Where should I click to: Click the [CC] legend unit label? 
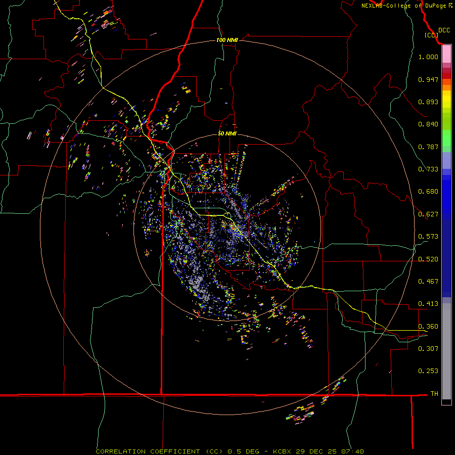pyautogui.click(x=431, y=35)
